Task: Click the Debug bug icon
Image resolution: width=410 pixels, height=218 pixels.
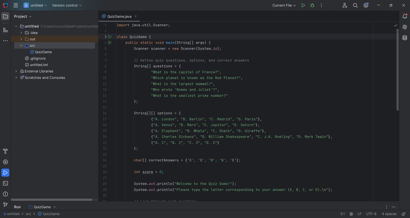Action: tap(312, 5)
